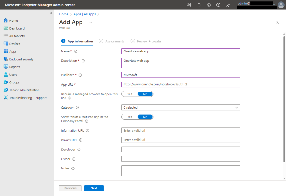
Task: Open the Reports sidebar icon
Action: (x=6, y=67)
